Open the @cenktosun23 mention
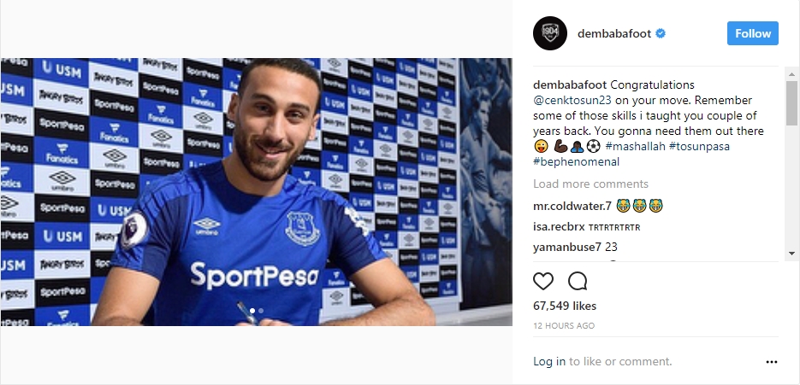 (571, 101)
